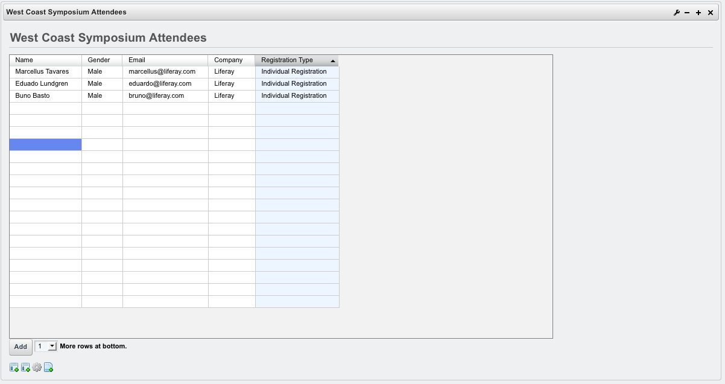Sort by the Name column header

point(45,60)
